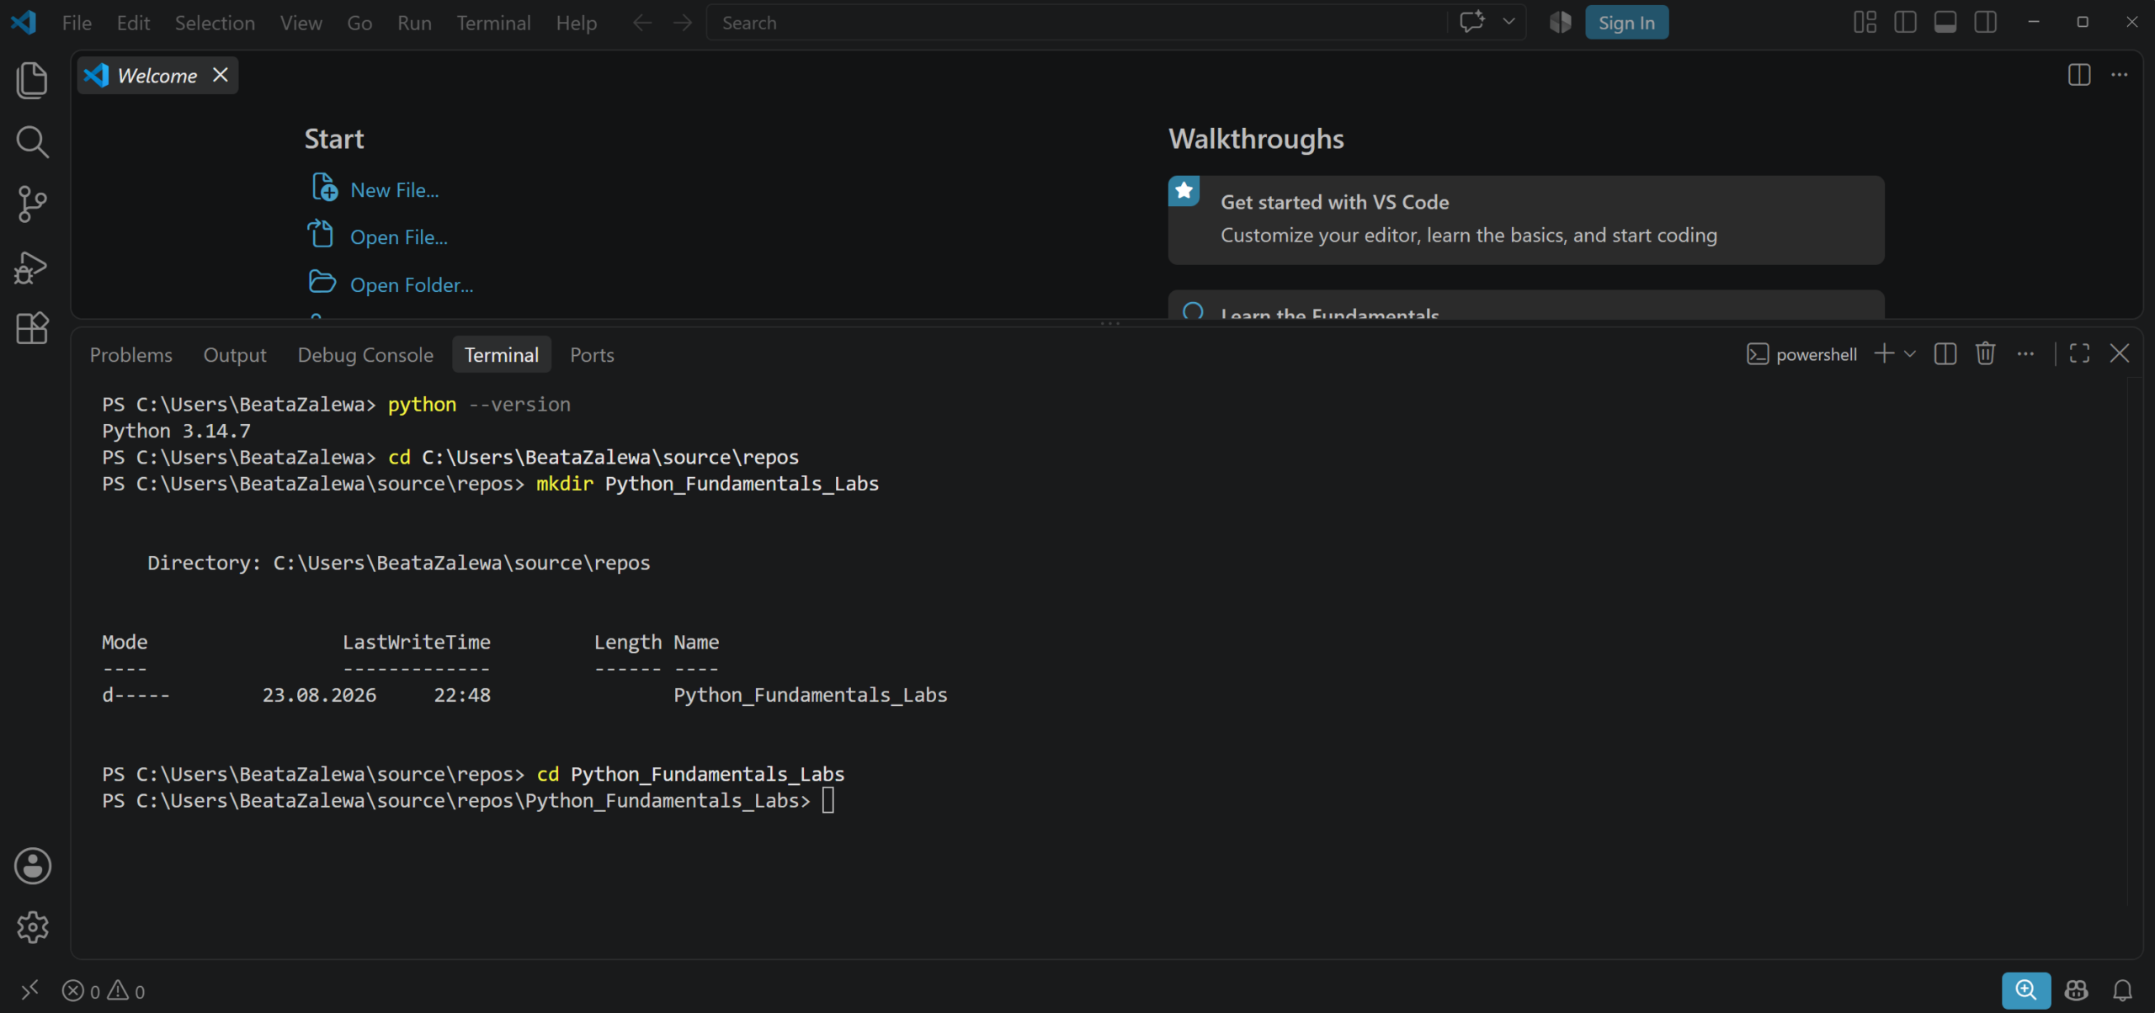
Task: Open editor More Actions ellipsis
Action: 2119,75
